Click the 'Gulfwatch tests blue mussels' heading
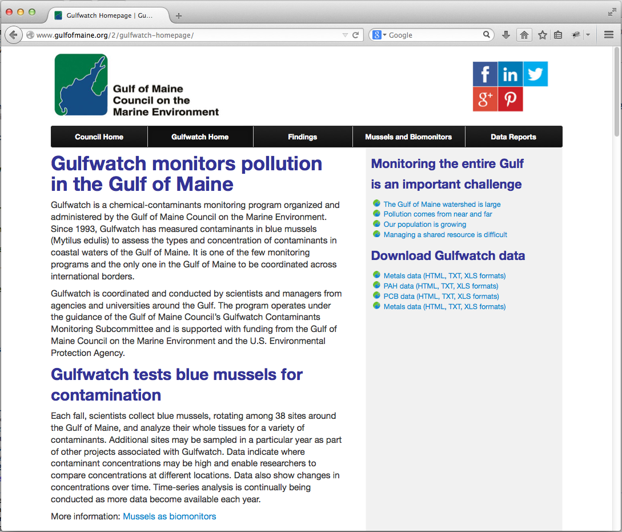This screenshot has width=622, height=532. pyautogui.click(x=176, y=385)
